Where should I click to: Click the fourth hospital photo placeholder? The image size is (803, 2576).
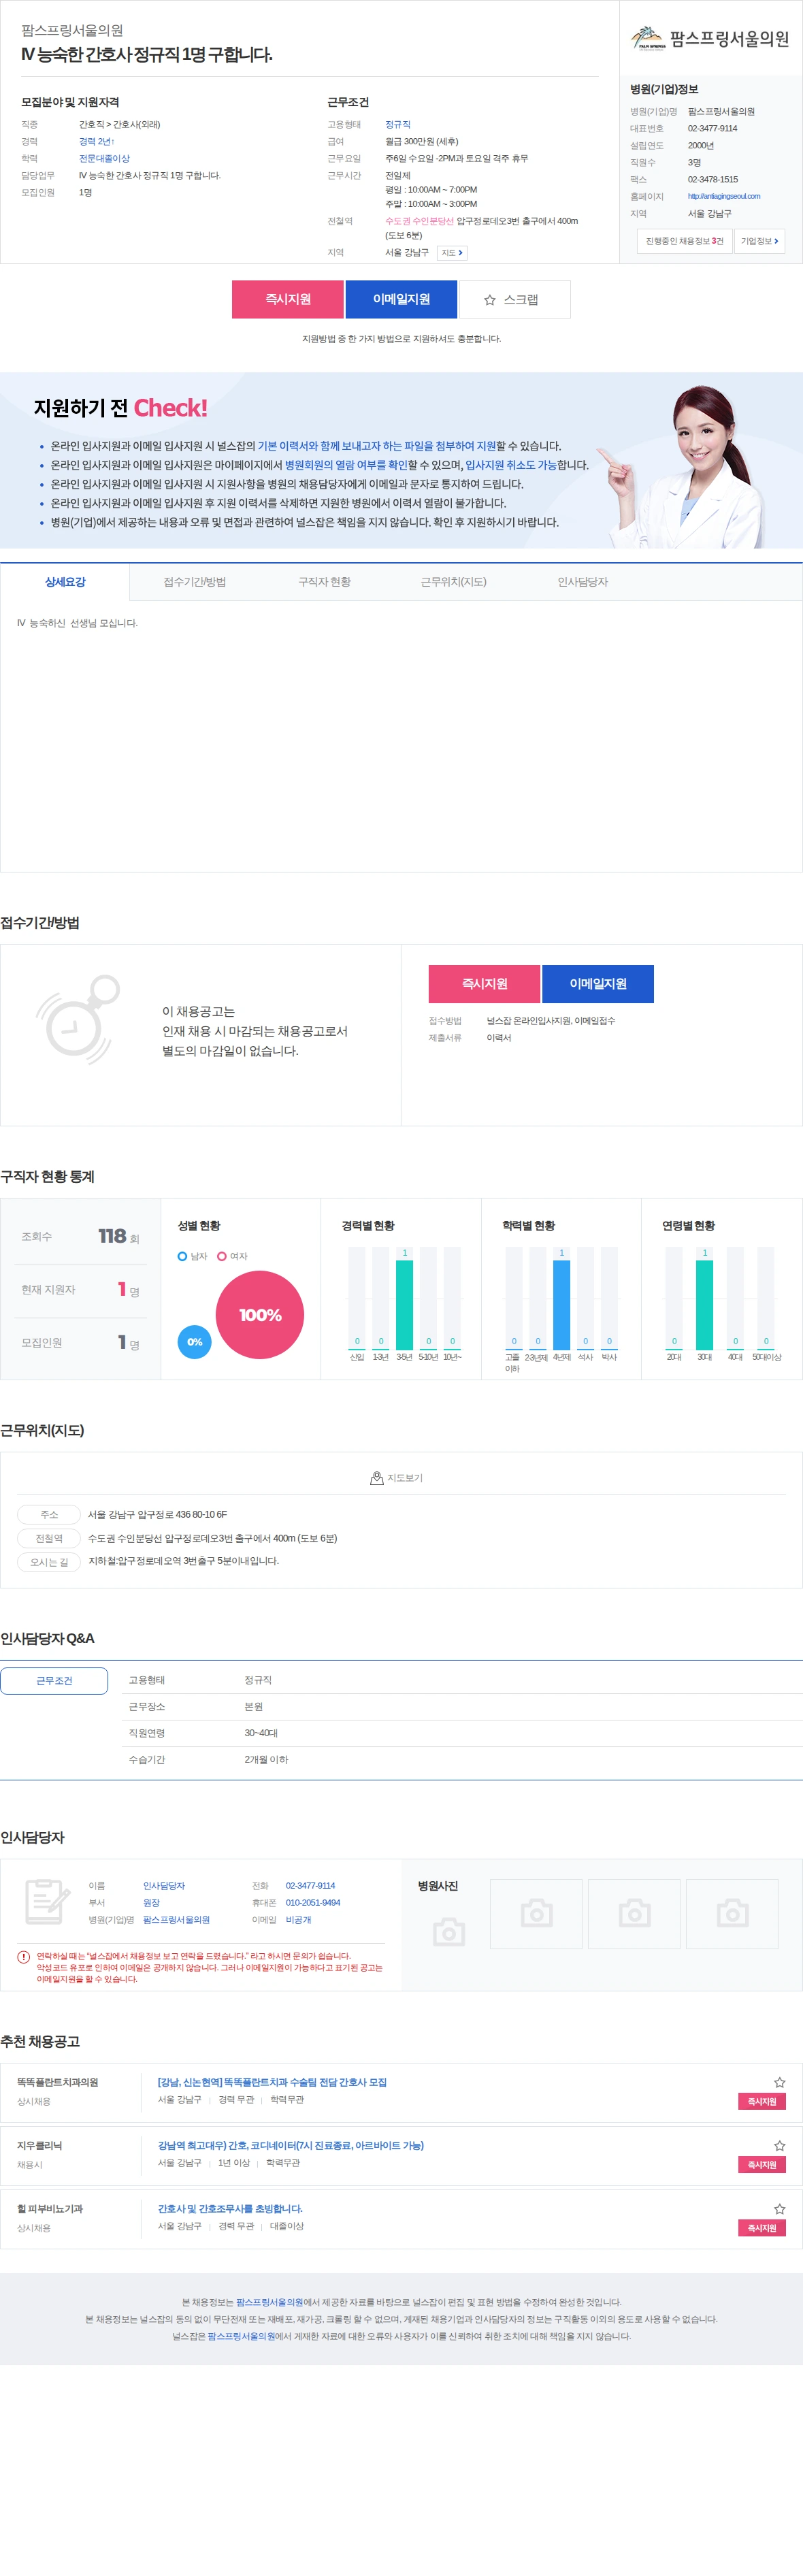732,1914
